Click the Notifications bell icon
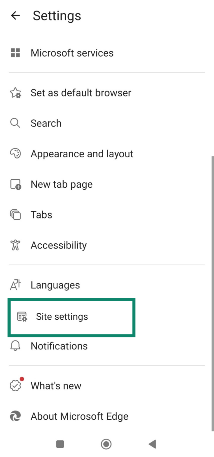The image size is (214, 457). pyautogui.click(x=15, y=346)
